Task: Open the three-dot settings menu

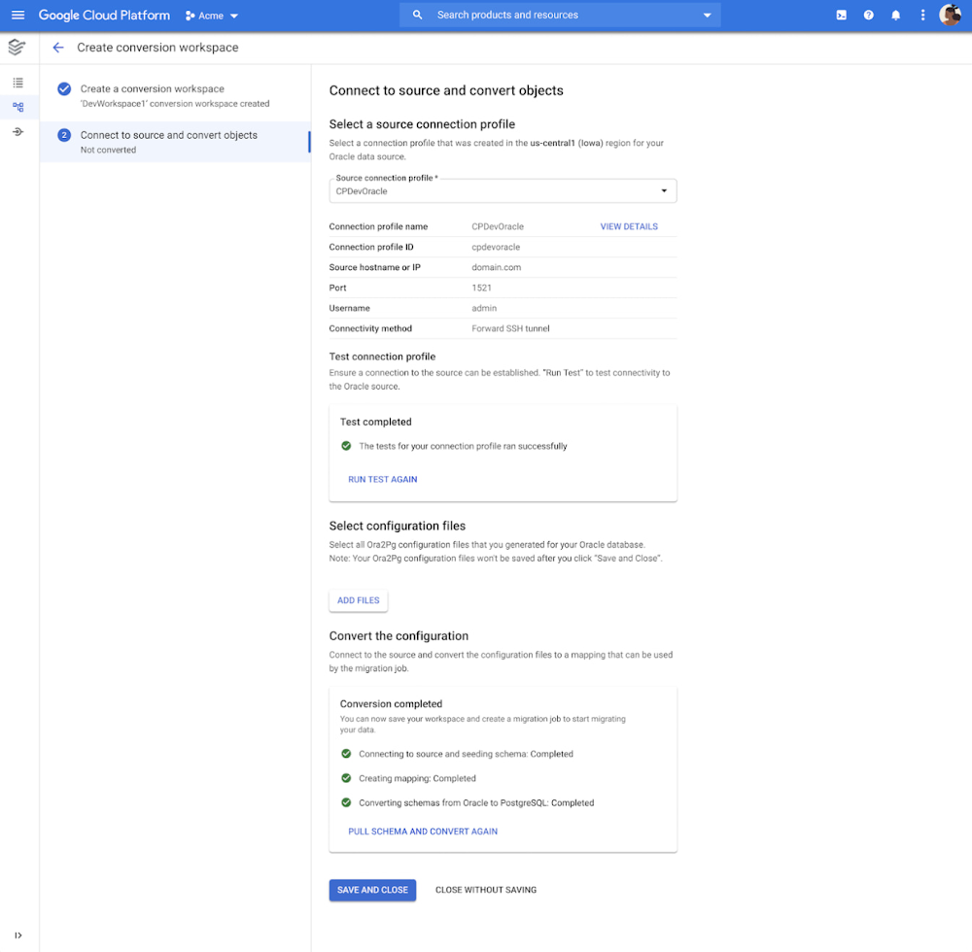Action: 922,15
